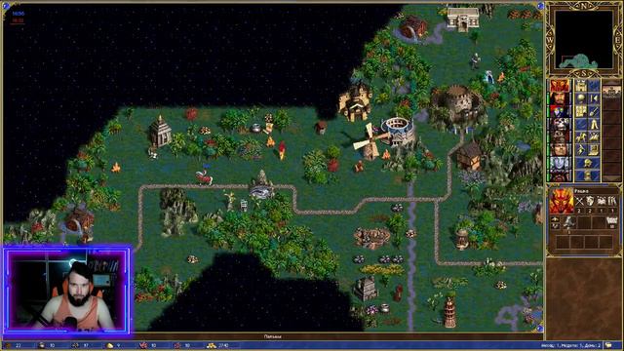The width and height of the screenshot is (624, 351).
Task: Click the date text in status bar
Action: click(570, 345)
